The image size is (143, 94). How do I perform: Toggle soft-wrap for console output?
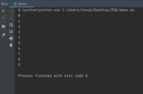[11, 25]
